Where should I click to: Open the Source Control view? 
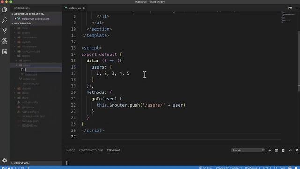(5, 31)
